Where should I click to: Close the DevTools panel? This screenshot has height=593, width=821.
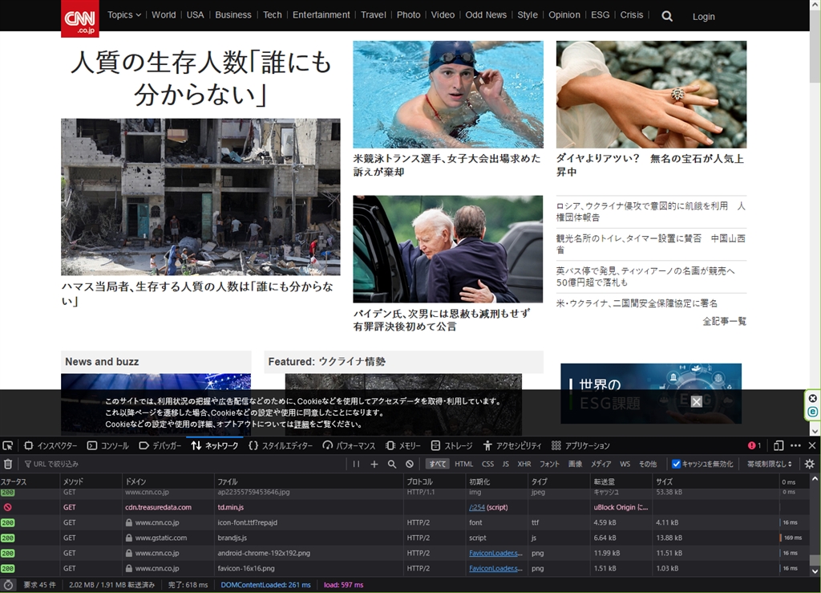[812, 445]
